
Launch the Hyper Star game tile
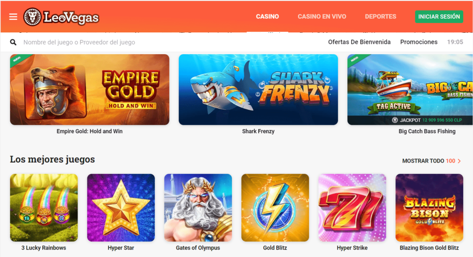pos(121,208)
